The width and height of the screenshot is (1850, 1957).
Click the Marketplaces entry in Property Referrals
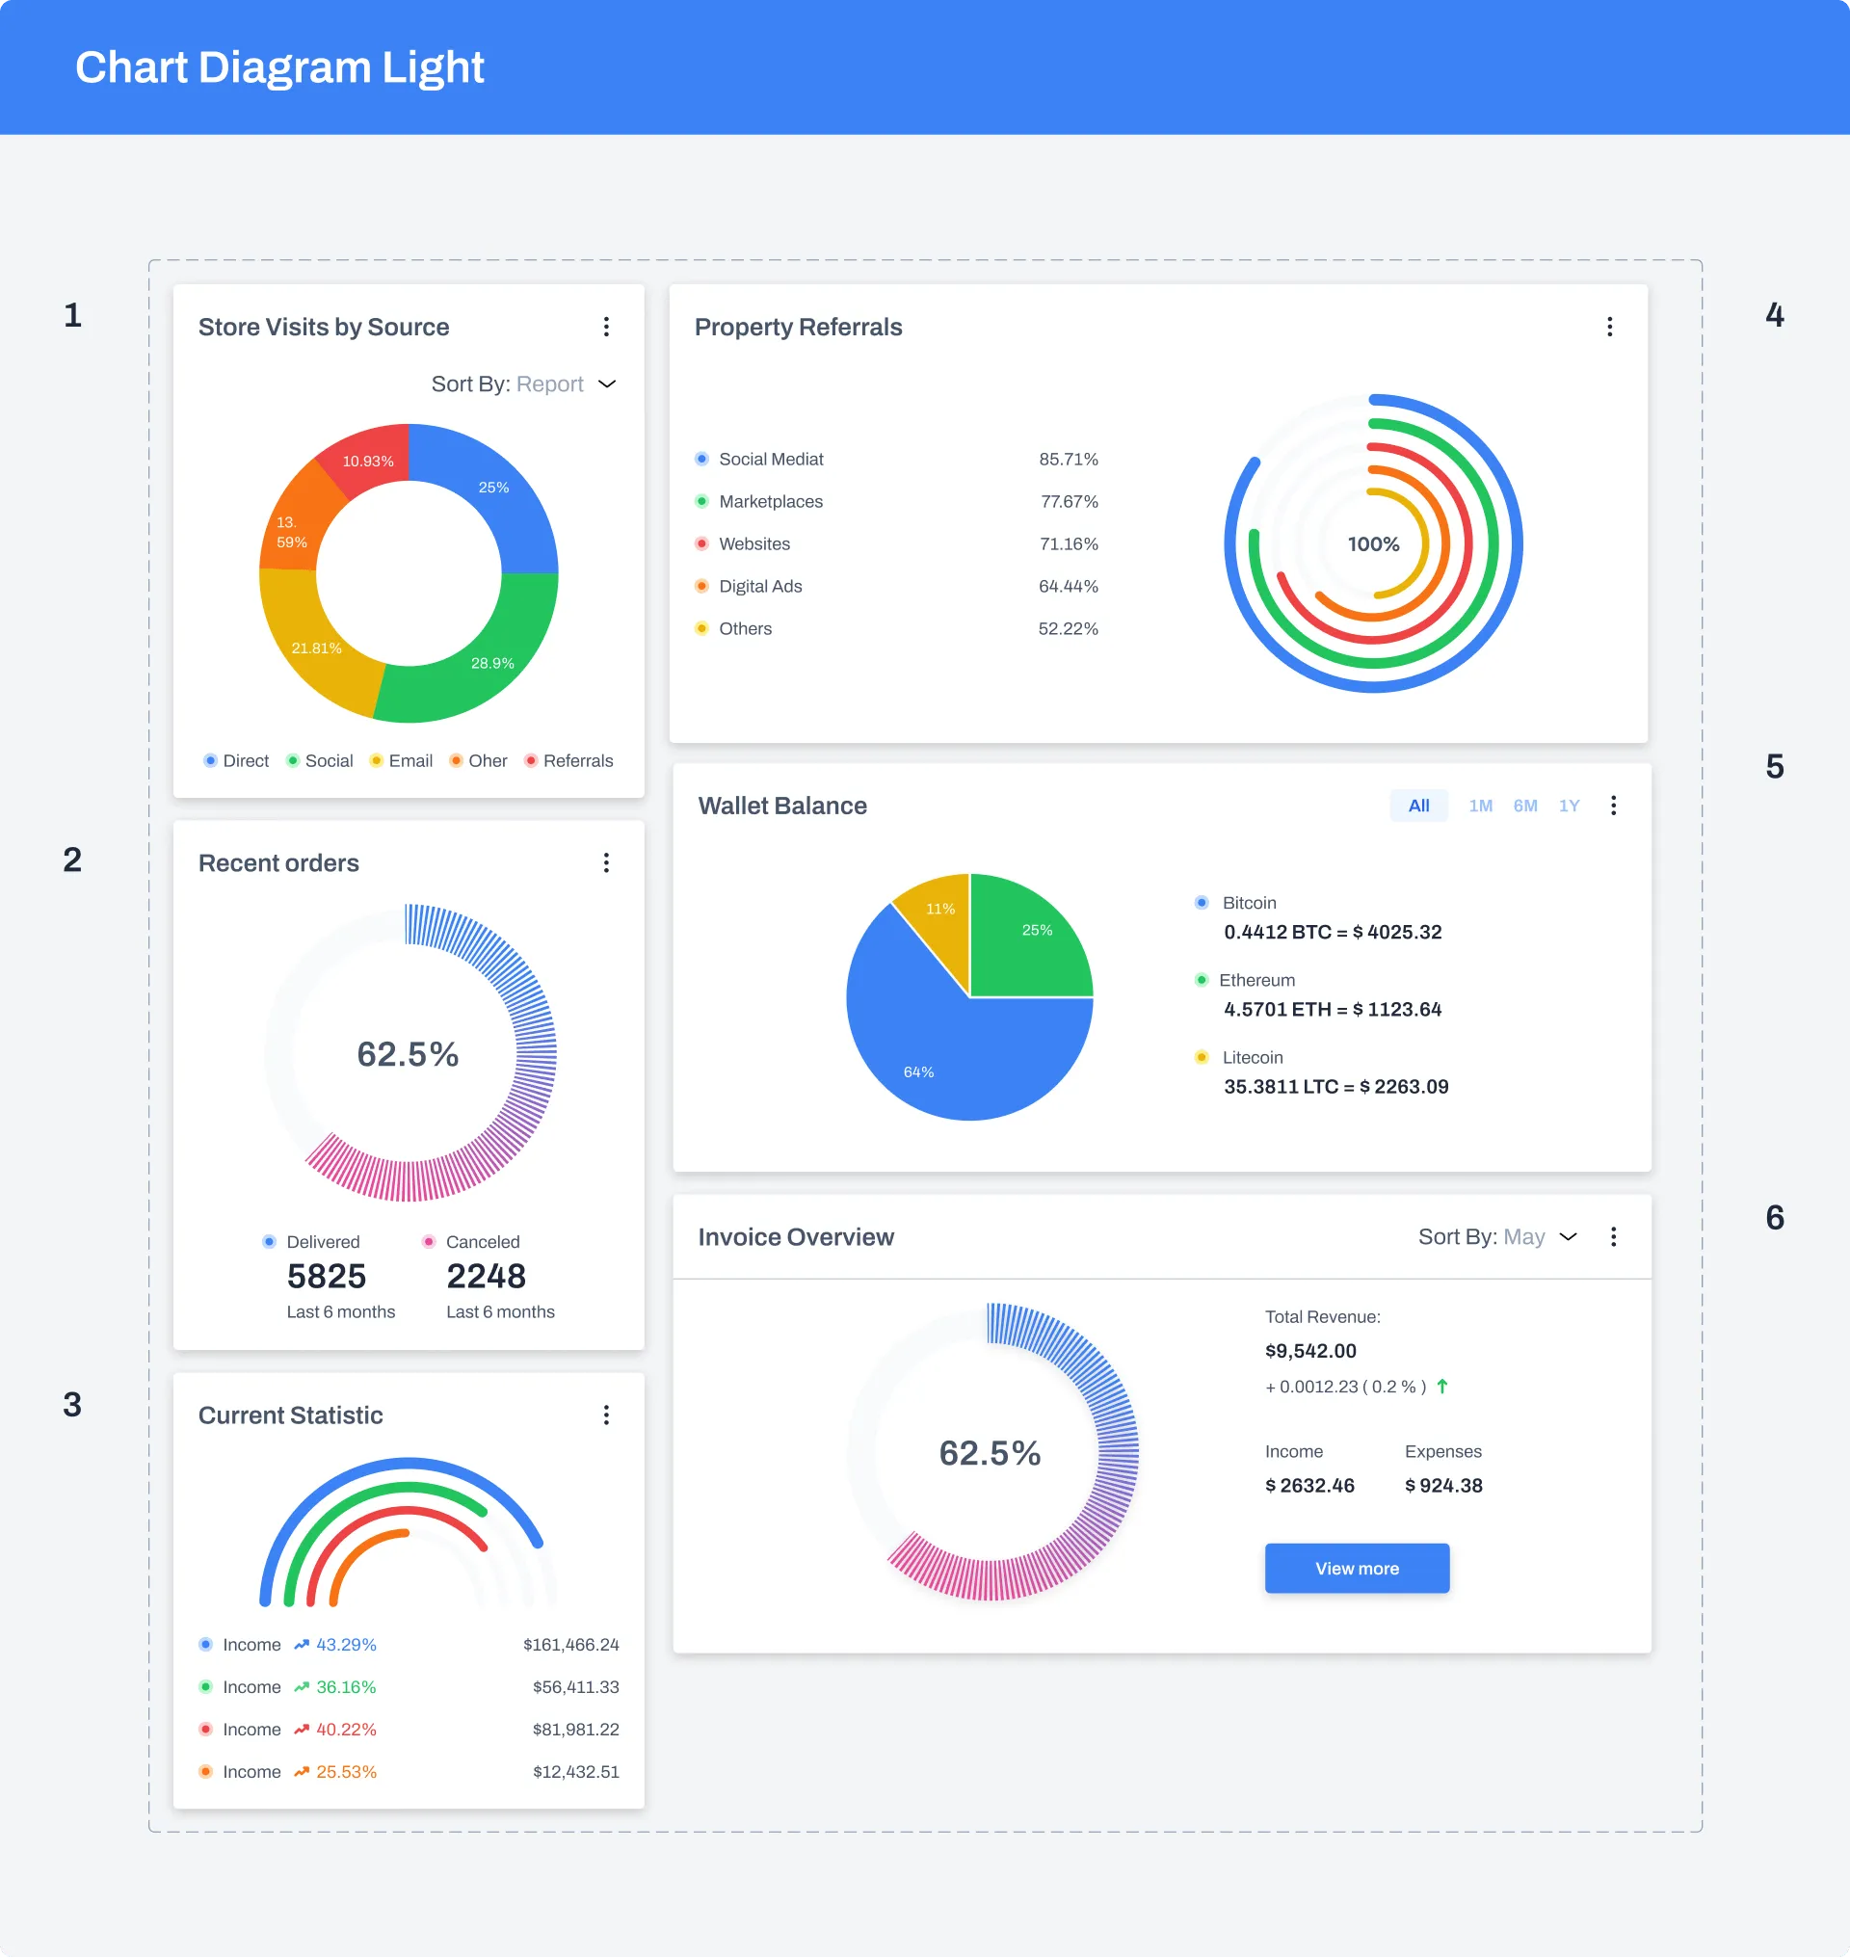pos(771,501)
